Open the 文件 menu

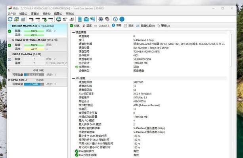[x=12, y=13]
